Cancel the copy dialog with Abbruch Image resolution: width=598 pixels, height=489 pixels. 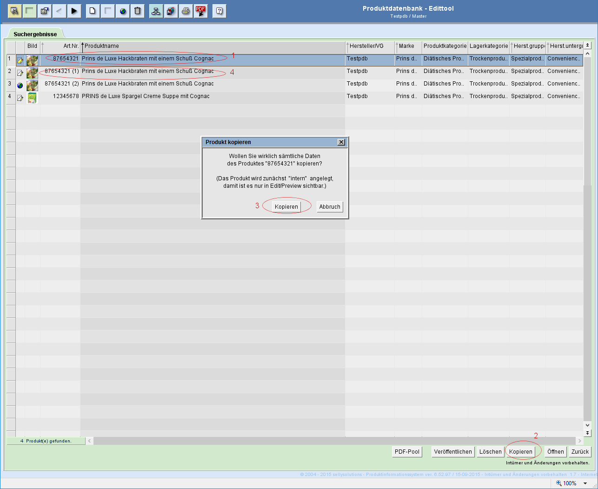click(330, 207)
